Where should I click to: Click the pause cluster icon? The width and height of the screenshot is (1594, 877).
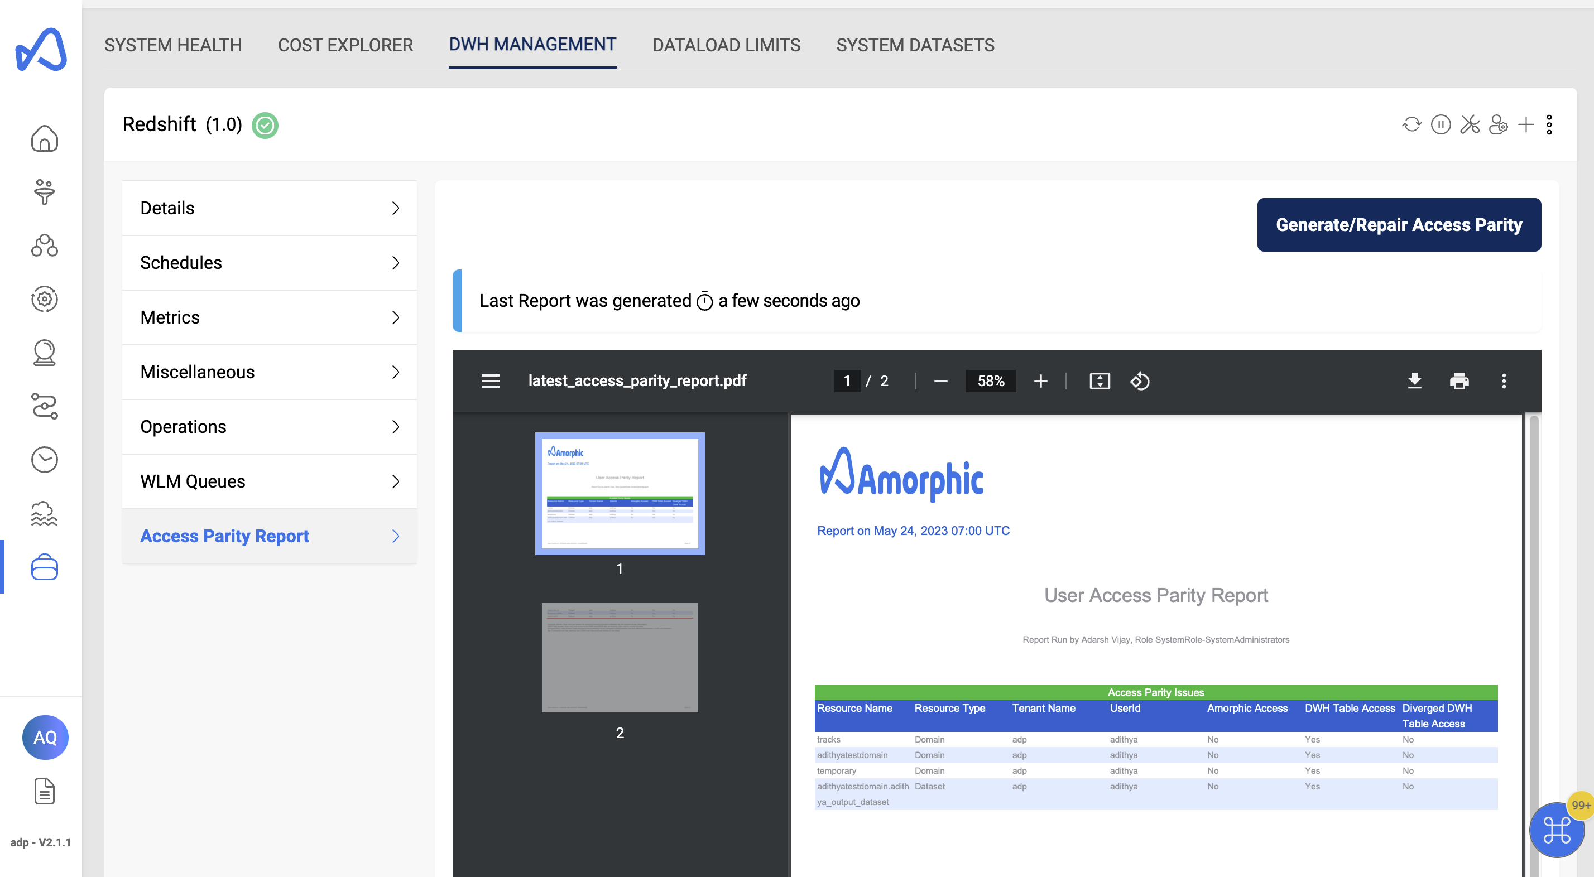[x=1441, y=124]
